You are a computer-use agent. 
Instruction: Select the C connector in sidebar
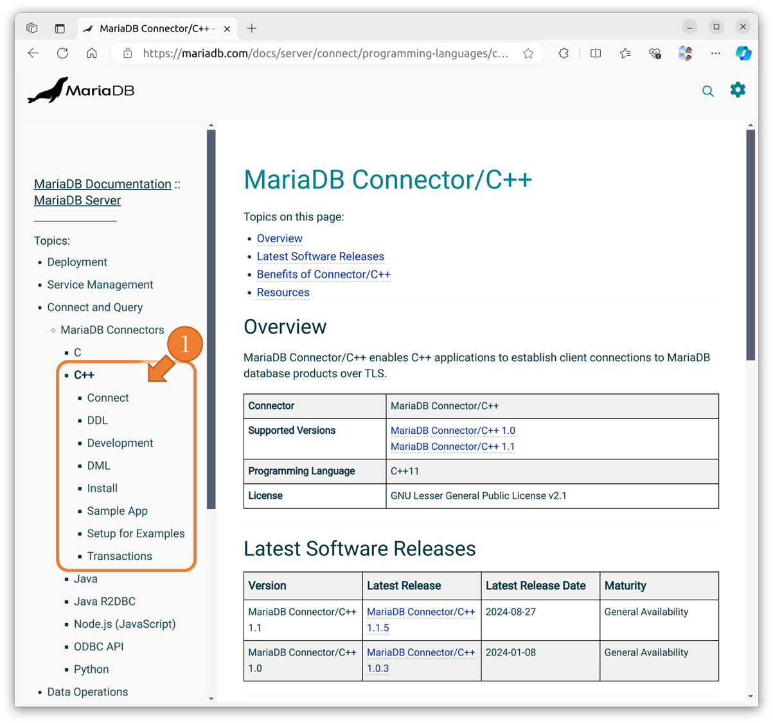(77, 352)
